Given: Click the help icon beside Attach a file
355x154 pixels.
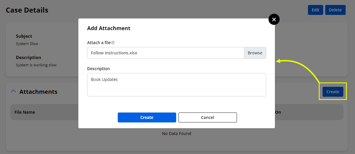Looking at the screenshot, I should point(113,43).
